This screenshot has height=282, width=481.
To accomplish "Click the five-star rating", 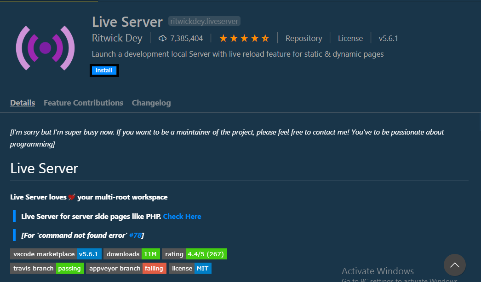I will point(244,38).
